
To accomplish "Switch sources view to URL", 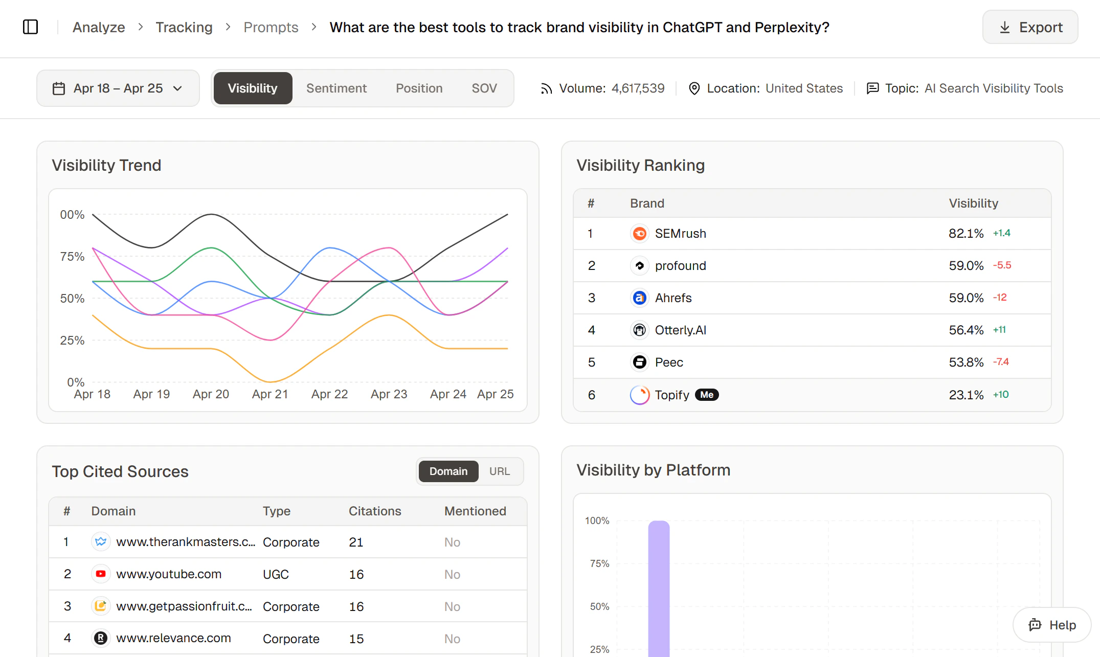I will click(x=500, y=471).
